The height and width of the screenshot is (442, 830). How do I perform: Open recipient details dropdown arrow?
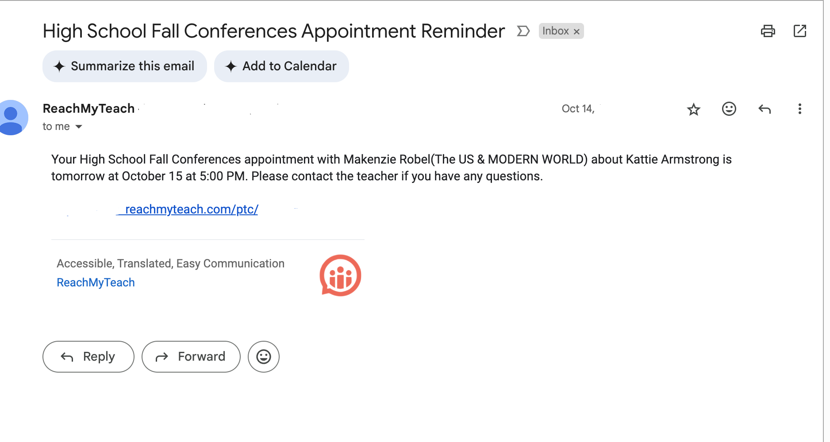click(x=79, y=126)
